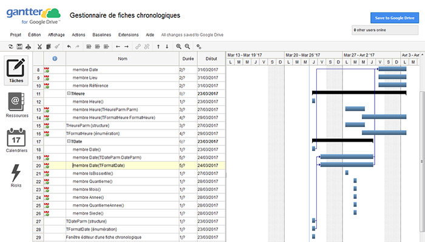The height and width of the screenshot is (242, 425).
Task: Indent task with right arrow icon
Action: click(126, 46)
